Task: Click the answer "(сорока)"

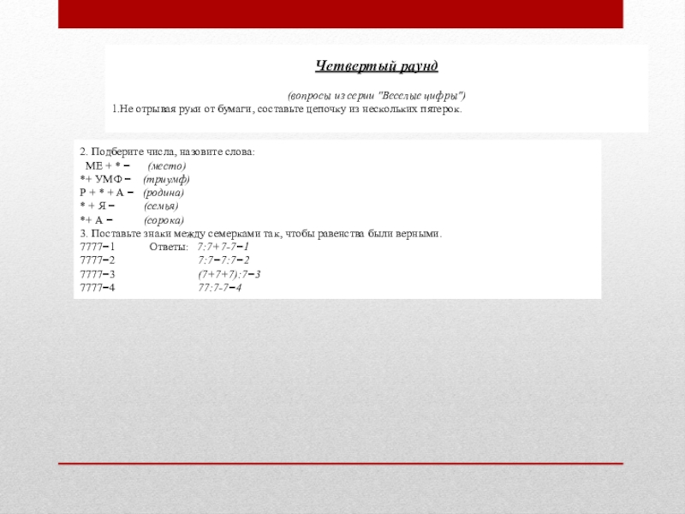Action: 164,220
